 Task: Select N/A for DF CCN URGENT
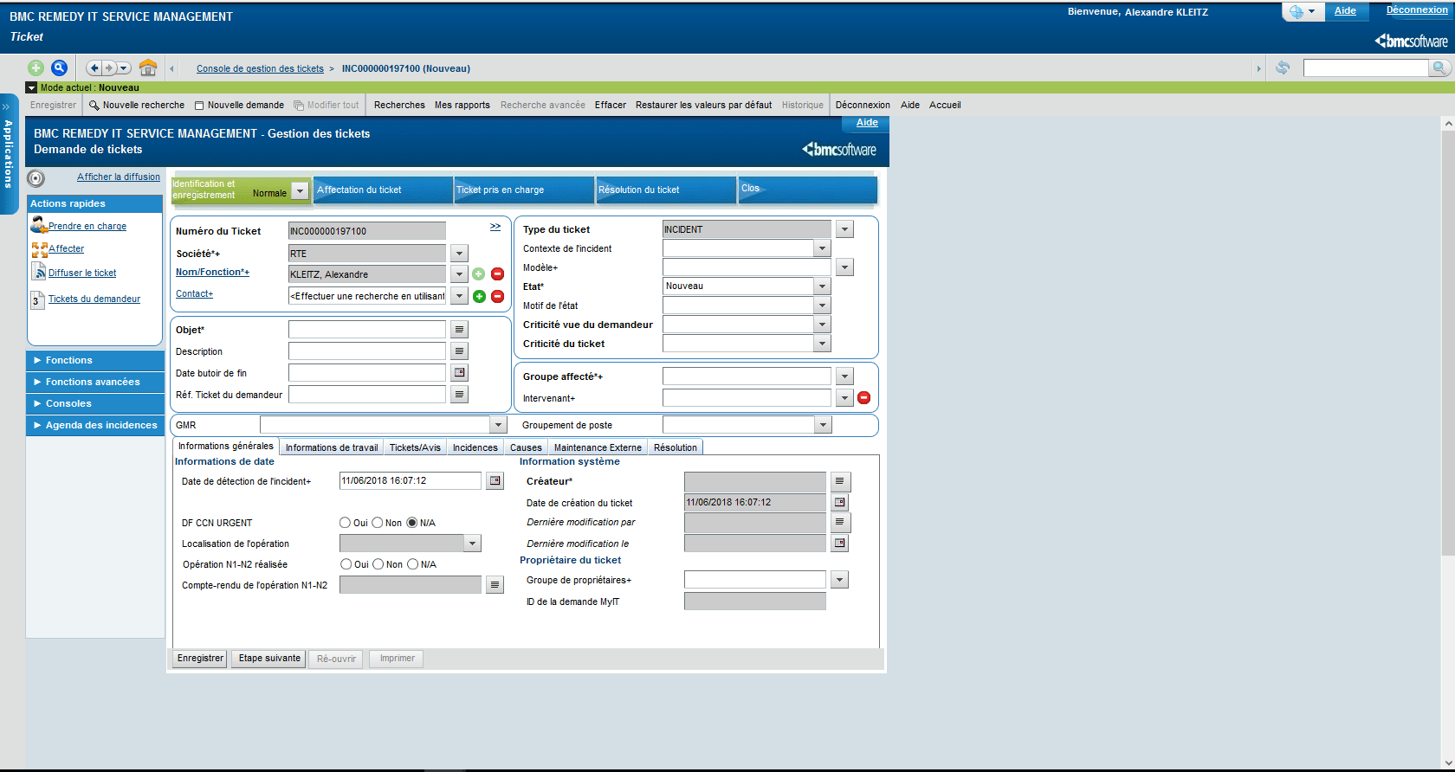pyautogui.click(x=412, y=523)
